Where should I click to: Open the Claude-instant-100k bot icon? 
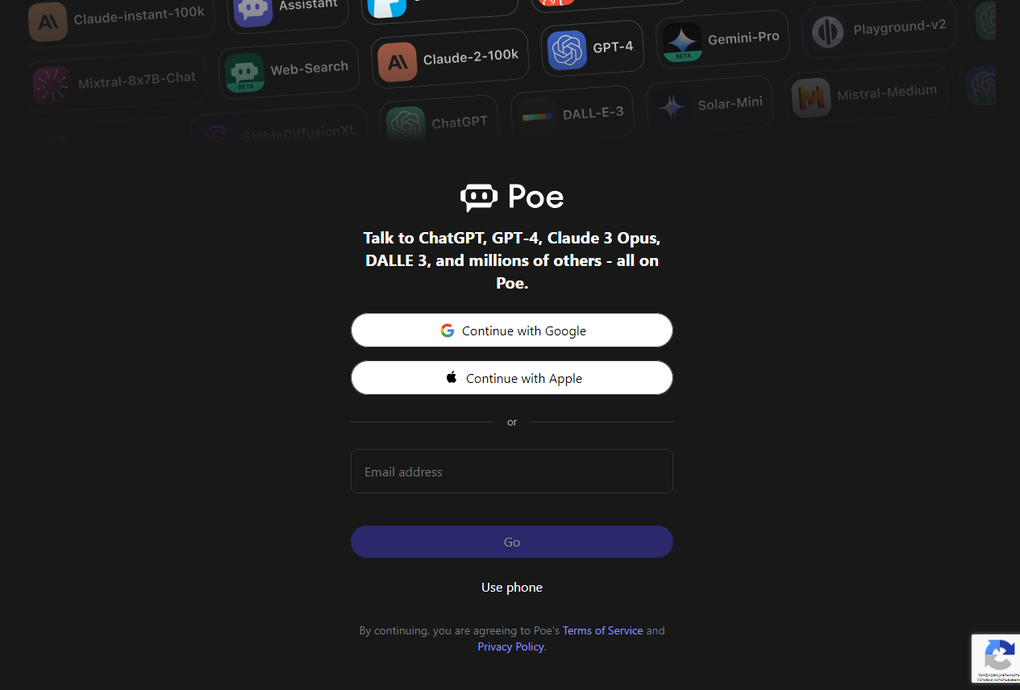coord(48,22)
